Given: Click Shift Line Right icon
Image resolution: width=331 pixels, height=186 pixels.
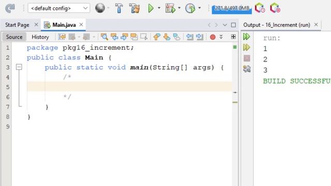Looking at the screenshot, I should [x=200, y=37].
